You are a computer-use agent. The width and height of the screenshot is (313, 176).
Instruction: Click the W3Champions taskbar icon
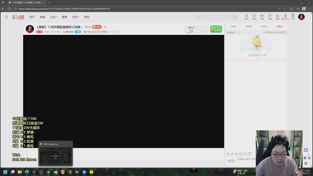[56, 172]
